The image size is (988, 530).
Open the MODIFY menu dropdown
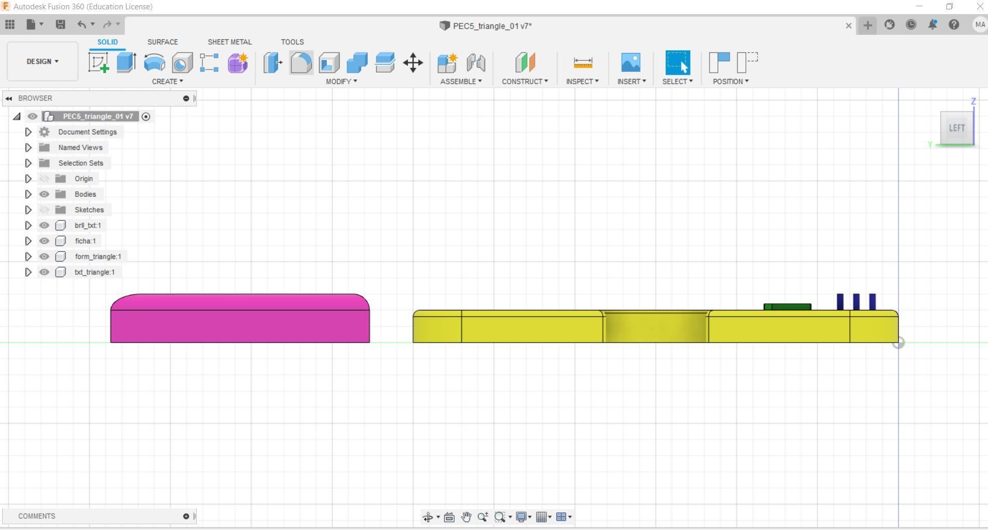tap(341, 81)
